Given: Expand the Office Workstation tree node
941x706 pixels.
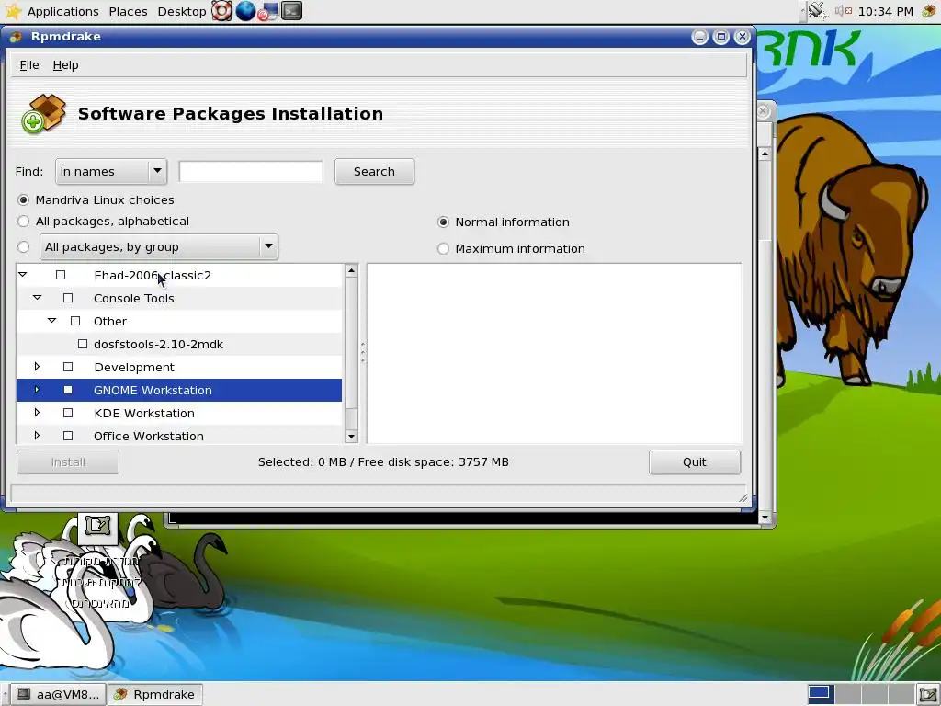Looking at the screenshot, I should coord(37,435).
